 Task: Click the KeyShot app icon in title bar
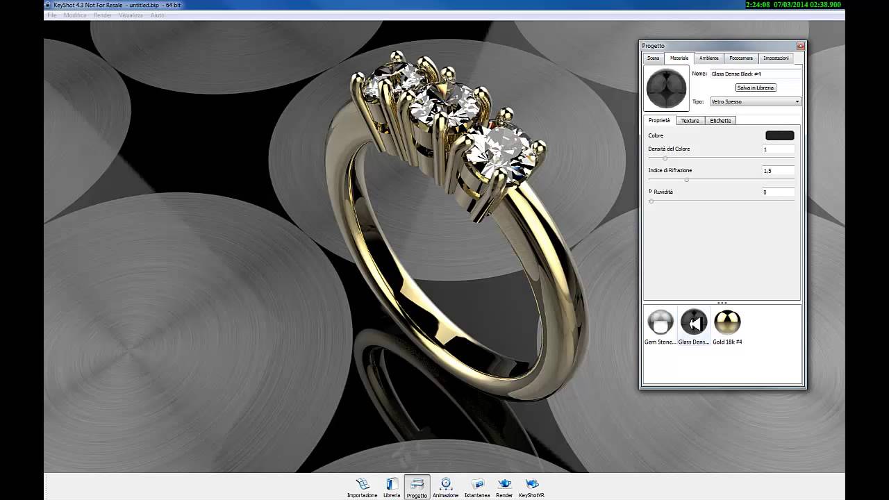tap(47, 5)
